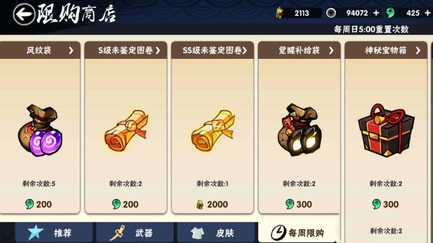The height and width of the screenshot is (243, 433).
Task: Expand 觉醒补给袋 details chevron
Action: [x=331, y=50]
